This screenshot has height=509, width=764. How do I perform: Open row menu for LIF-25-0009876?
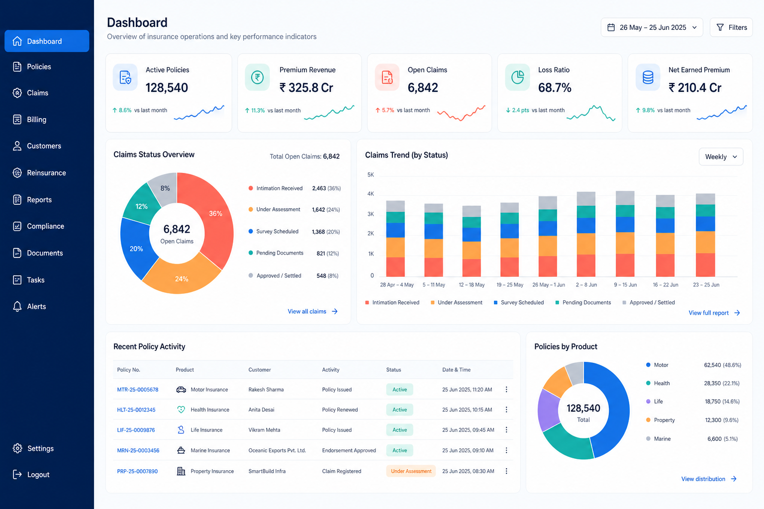pos(506,430)
